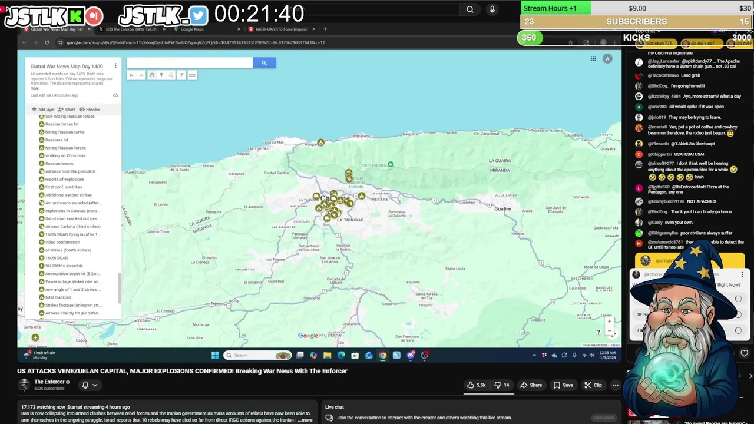
Task: Save the video to a playlist
Action: 563,385
